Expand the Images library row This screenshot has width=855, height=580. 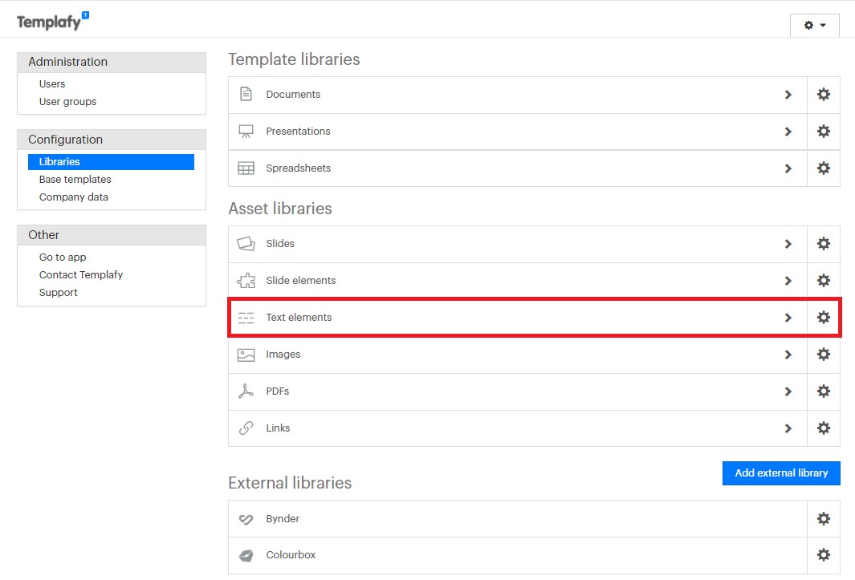788,354
